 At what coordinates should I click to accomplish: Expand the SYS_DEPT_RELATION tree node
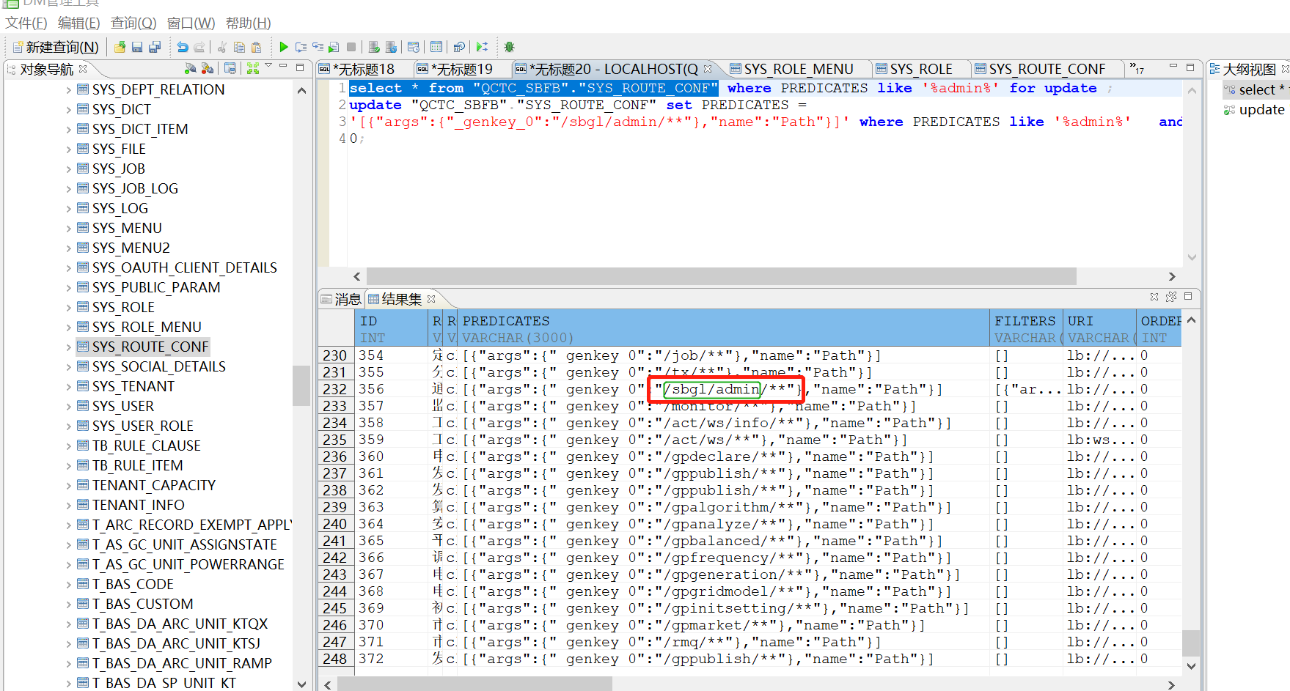coord(69,90)
